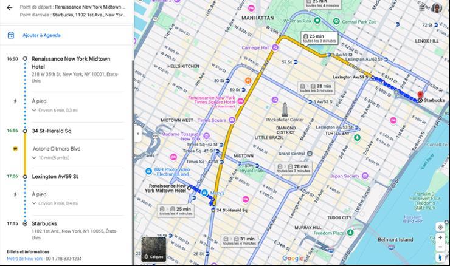Image resolution: width=450 pixels, height=266 pixels.
Task: Click the Rockefeller Center landmark icon
Action: coord(285,109)
